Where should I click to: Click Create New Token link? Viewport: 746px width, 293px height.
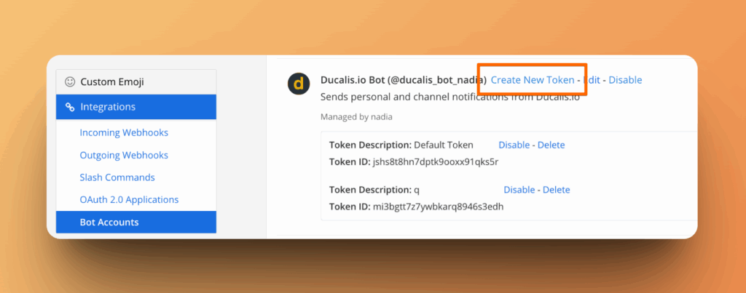point(533,80)
